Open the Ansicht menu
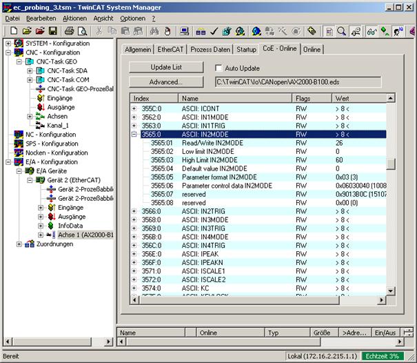The height and width of the screenshot is (363, 417). (103, 19)
